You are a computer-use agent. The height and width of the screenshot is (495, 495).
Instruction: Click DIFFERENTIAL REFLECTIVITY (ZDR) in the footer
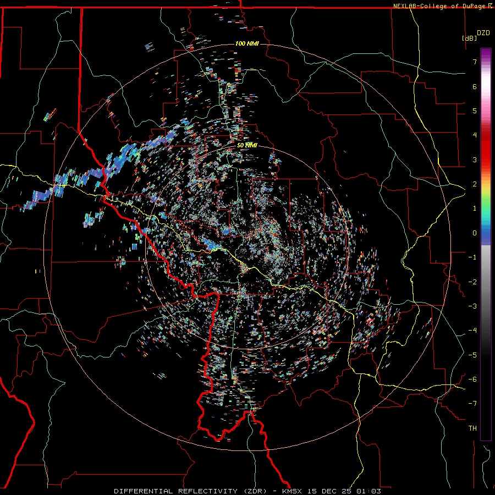tap(191, 491)
